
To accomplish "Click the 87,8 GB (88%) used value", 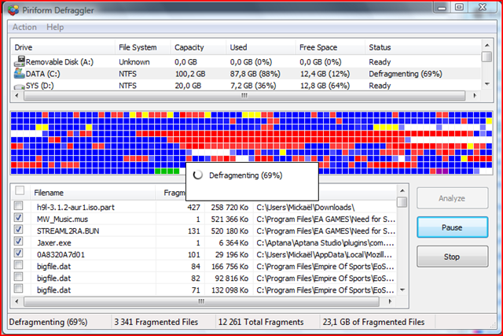I will click(x=255, y=74).
